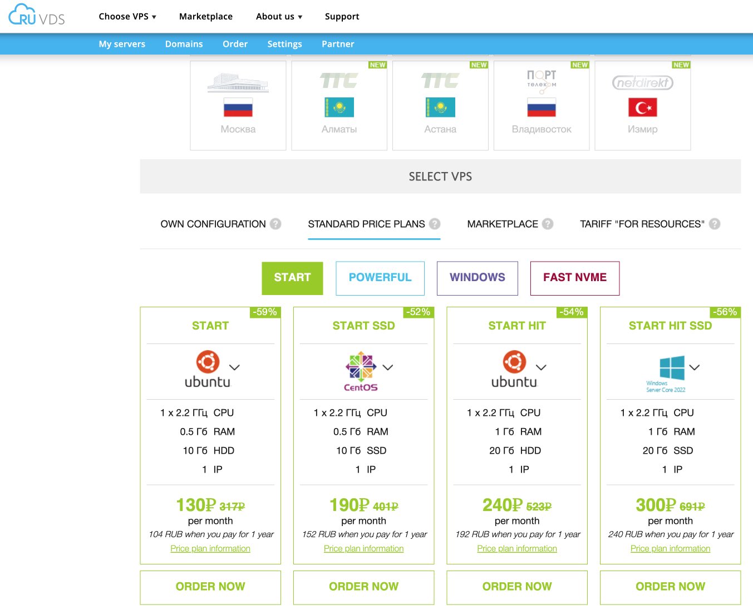
Task: Go to My servers page
Action: 122,44
